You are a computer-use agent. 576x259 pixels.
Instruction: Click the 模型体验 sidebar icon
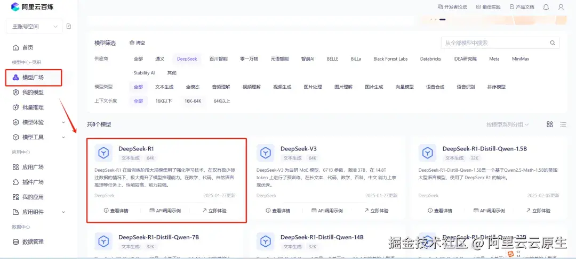(15, 122)
